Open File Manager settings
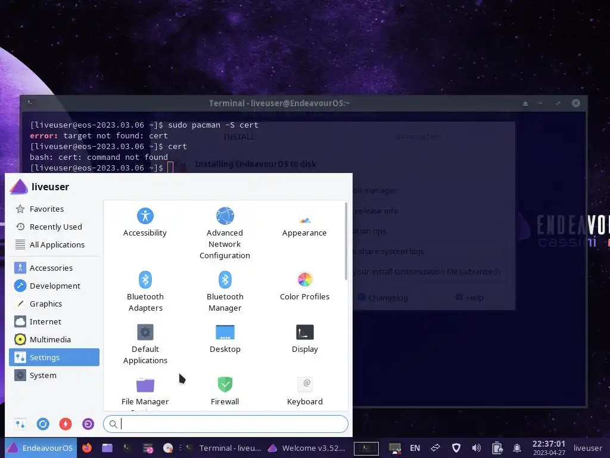Image resolution: width=610 pixels, height=458 pixels. click(145, 391)
